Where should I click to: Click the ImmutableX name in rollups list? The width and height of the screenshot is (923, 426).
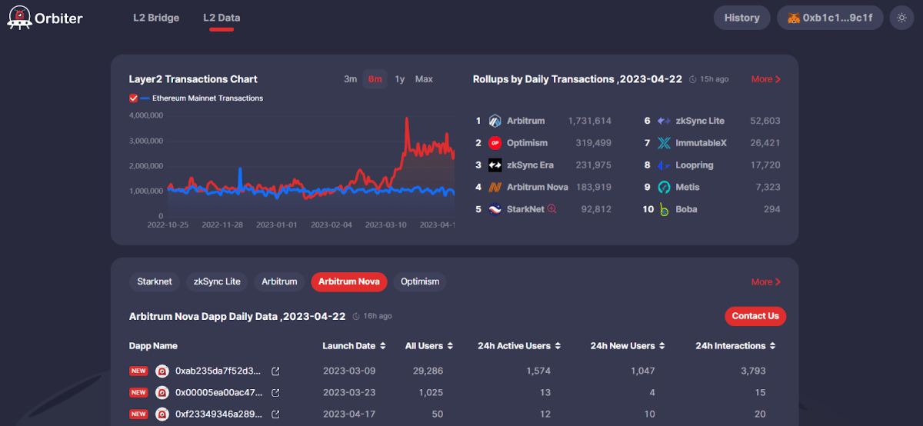pyautogui.click(x=701, y=143)
